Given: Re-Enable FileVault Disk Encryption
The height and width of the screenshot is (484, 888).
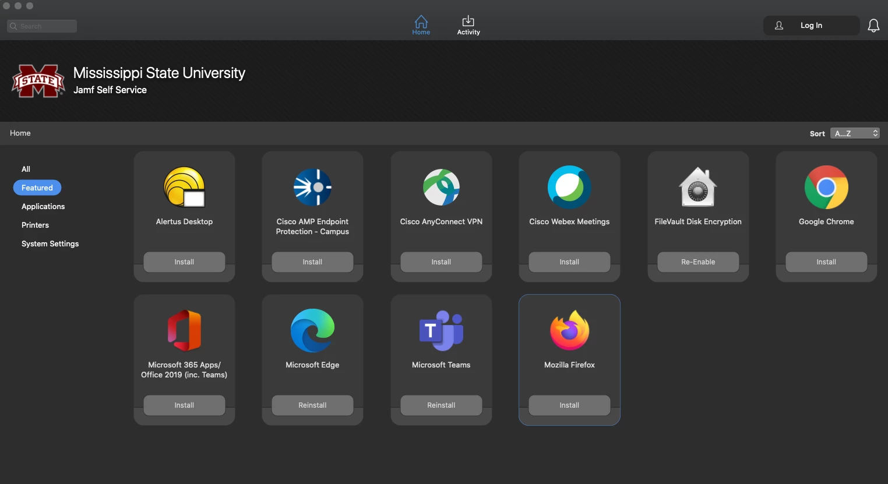Looking at the screenshot, I should 698,262.
